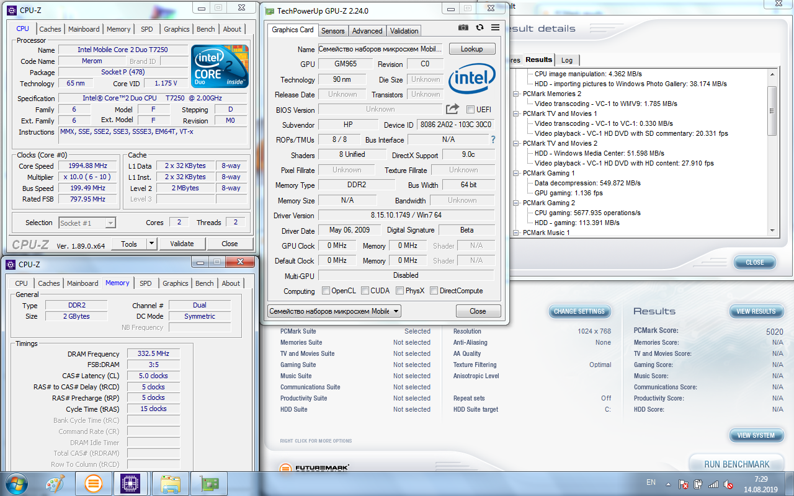Click the Validate button in CPU-Z

point(182,244)
